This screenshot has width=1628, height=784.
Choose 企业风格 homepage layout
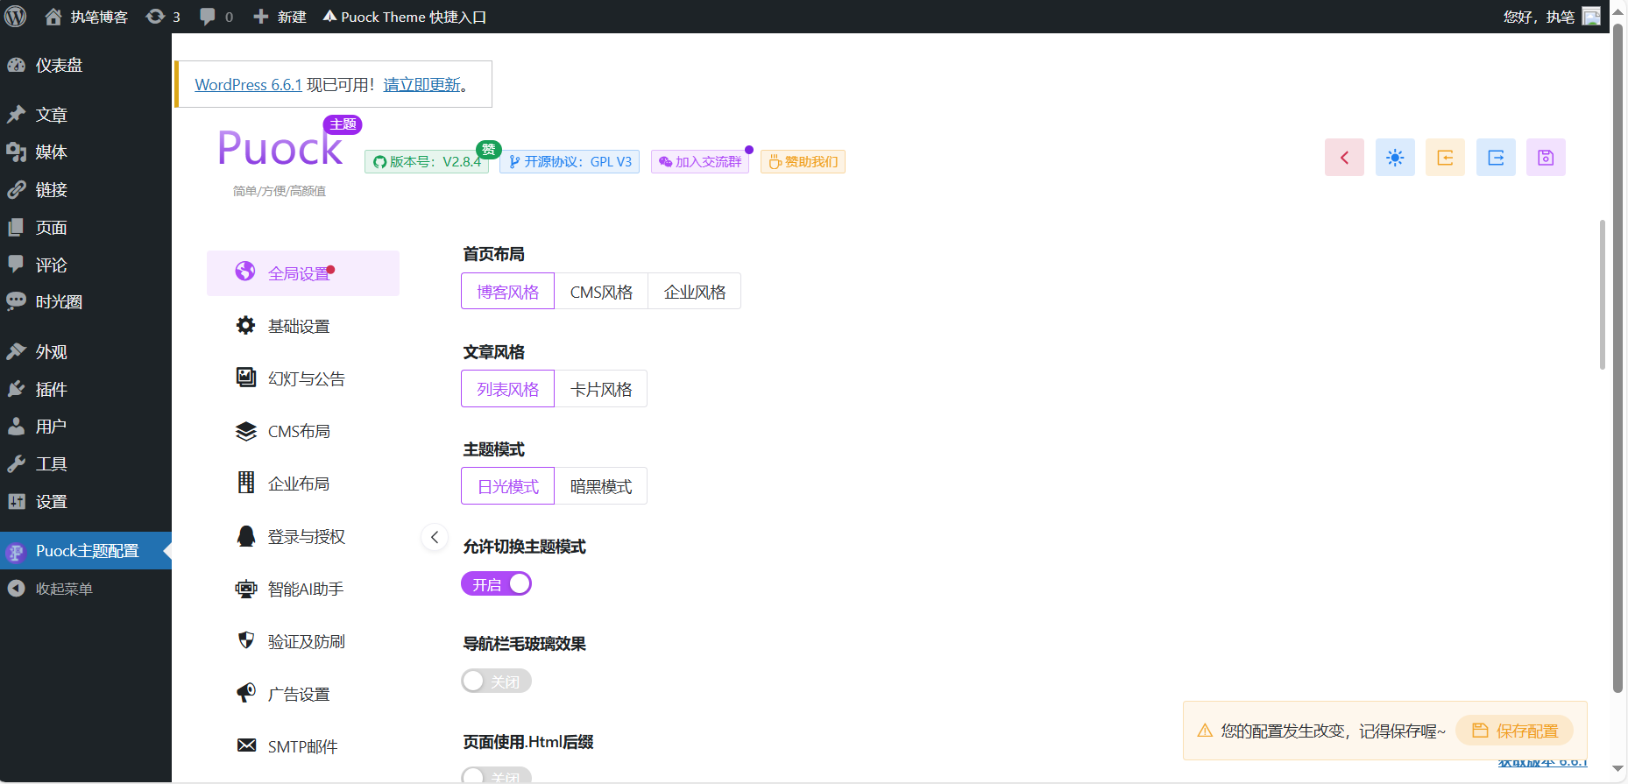tap(695, 292)
